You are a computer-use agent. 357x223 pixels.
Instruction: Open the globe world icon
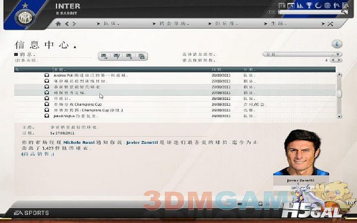[327, 5]
